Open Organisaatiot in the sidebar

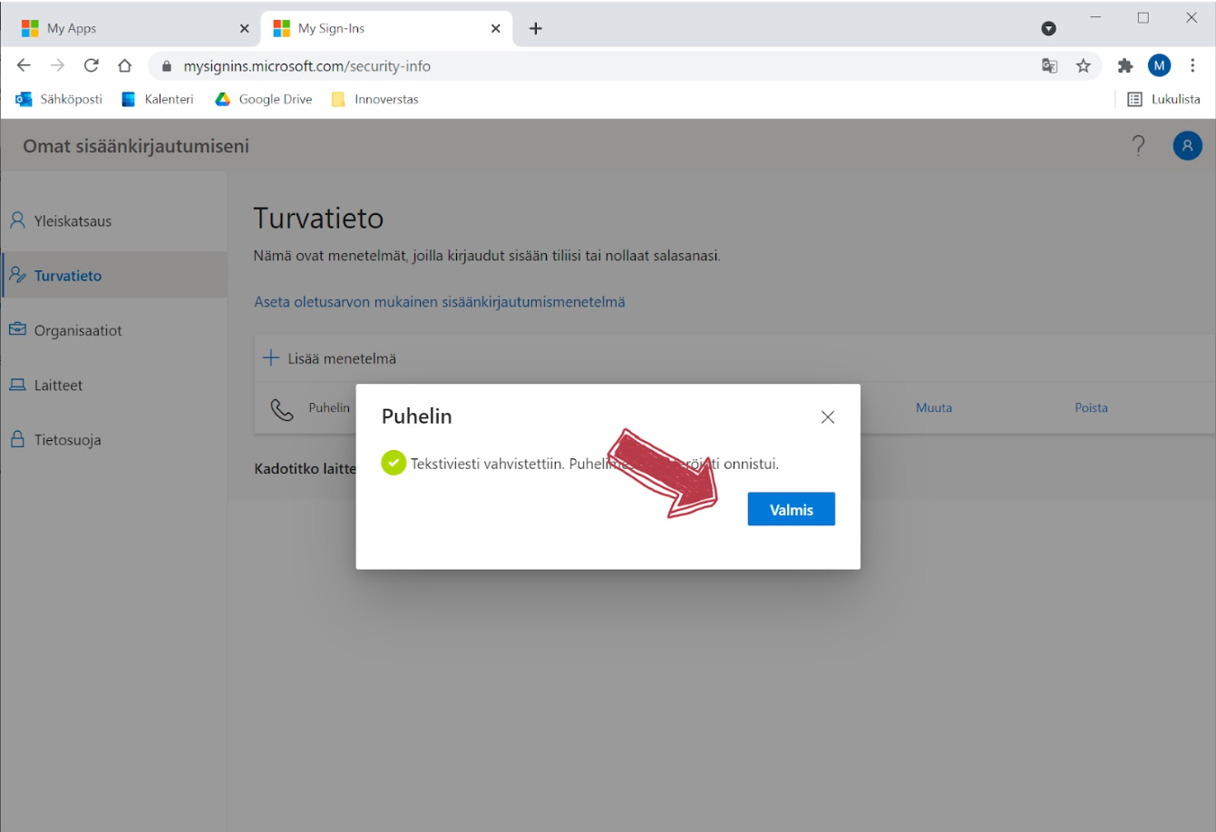113,330
